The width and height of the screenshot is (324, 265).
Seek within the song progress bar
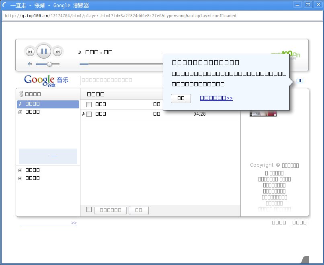click(121, 64)
